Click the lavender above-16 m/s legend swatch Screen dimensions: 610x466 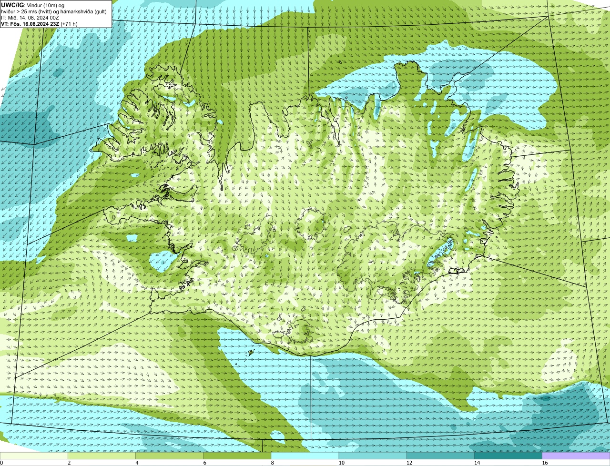576,456
